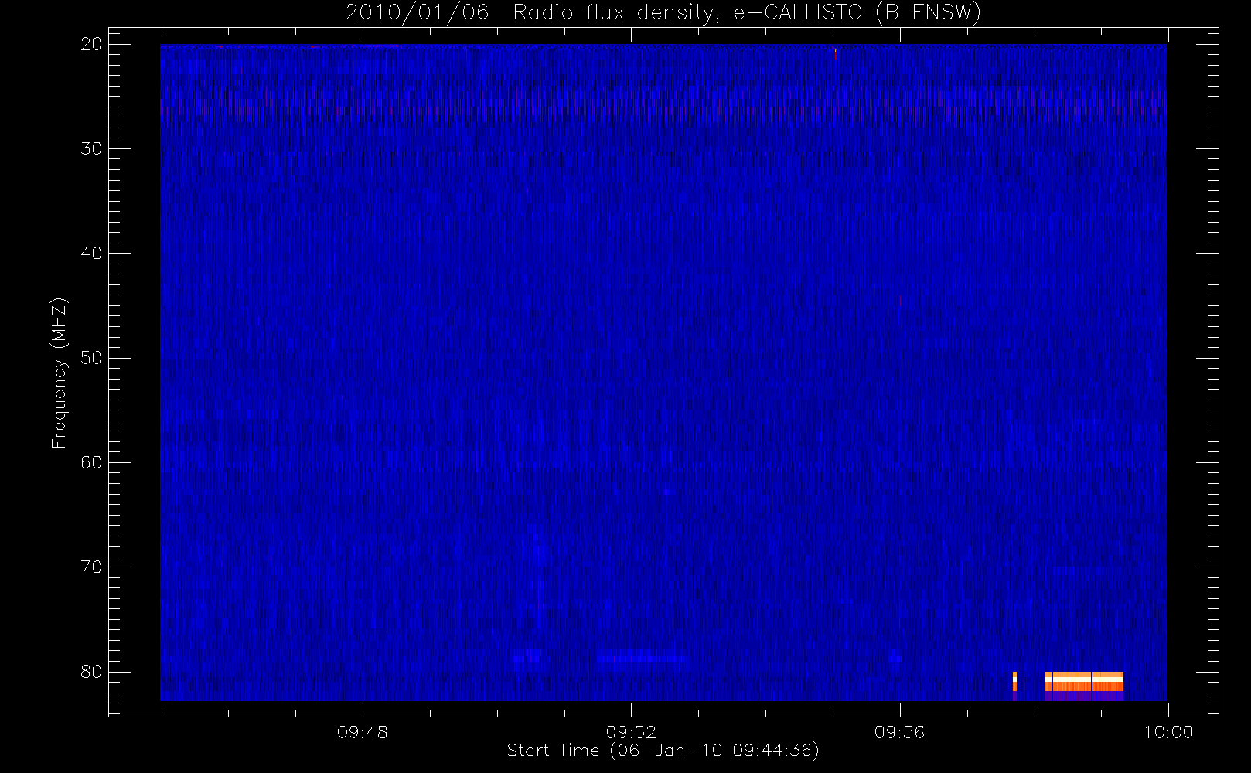The width and height of the screenshot is (1251, 773).
Task: Click the 09:52 time tick label
Action: [x=631, y=732]
